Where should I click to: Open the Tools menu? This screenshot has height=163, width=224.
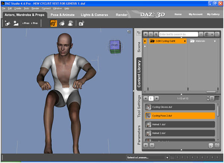point(27,9)
